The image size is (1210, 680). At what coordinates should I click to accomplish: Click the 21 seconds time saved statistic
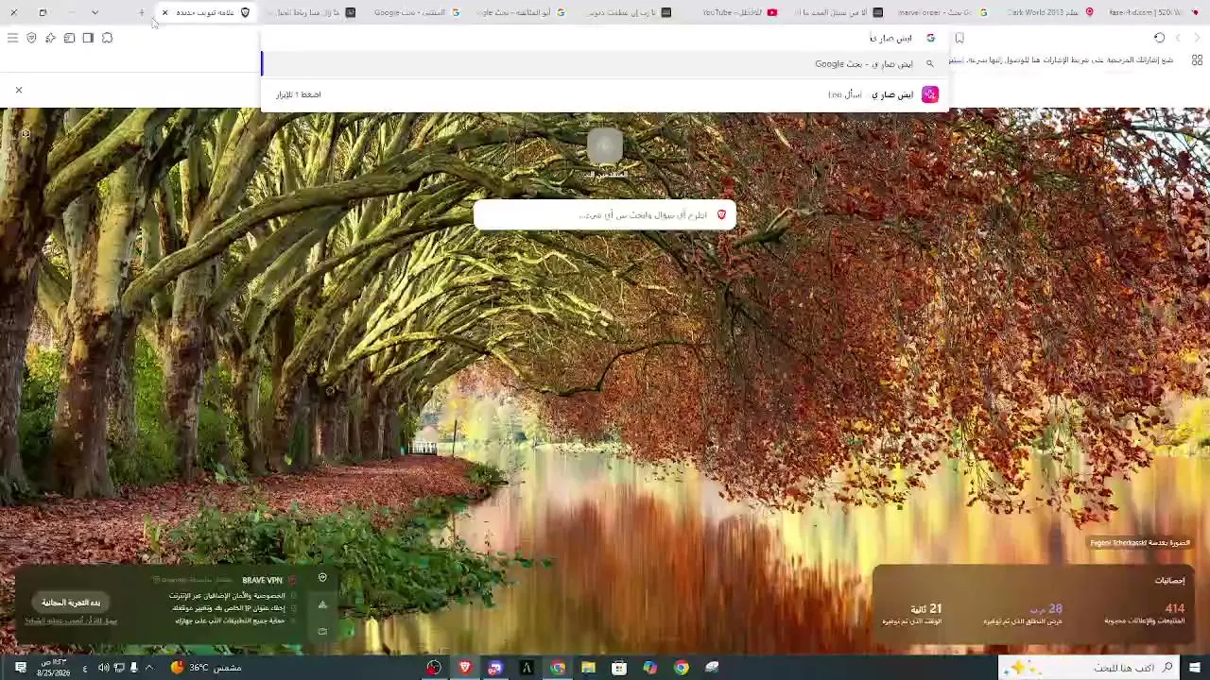(912, 614)
